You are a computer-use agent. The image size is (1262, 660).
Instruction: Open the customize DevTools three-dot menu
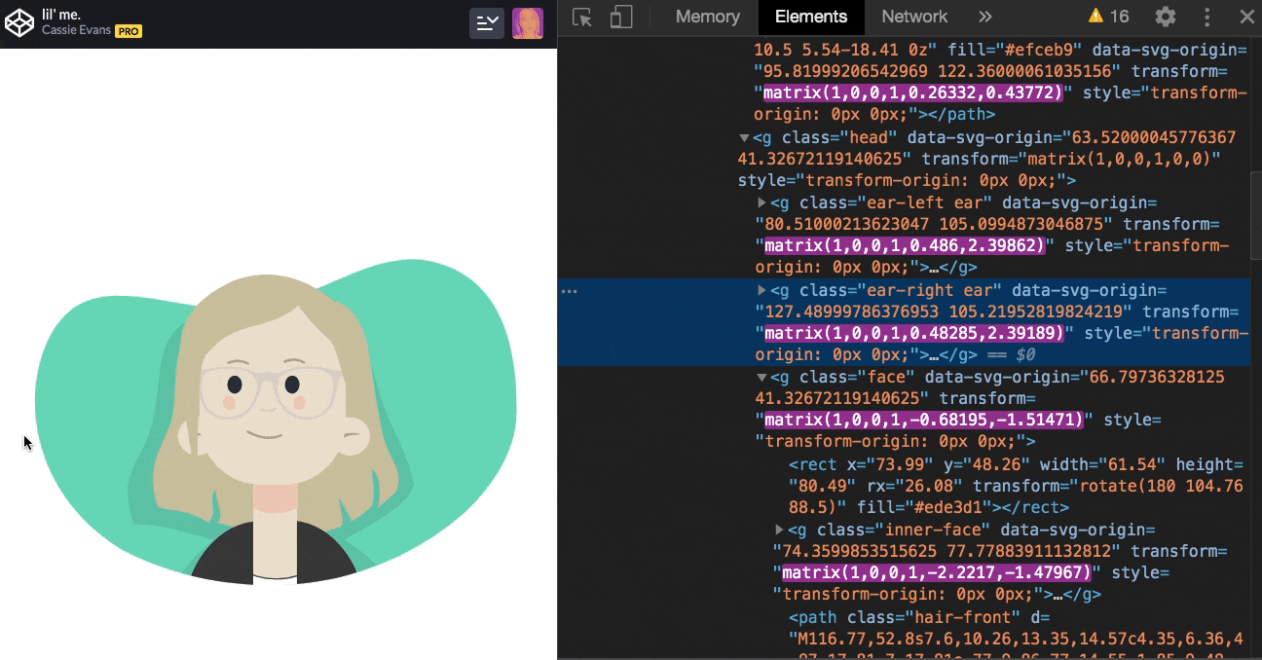click(1207, 17)
